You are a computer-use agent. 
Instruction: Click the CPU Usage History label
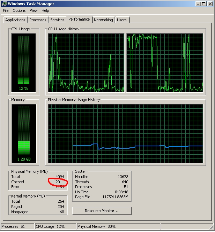[x=64, y=29]
